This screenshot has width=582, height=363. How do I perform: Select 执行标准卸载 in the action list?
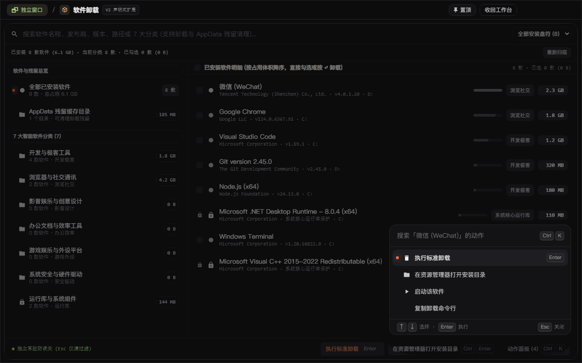click(480, 258)
